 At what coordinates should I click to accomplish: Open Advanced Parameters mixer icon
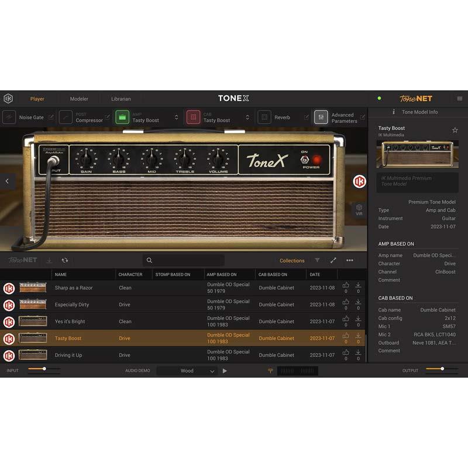pyautogui.click(x=321, y=117)
